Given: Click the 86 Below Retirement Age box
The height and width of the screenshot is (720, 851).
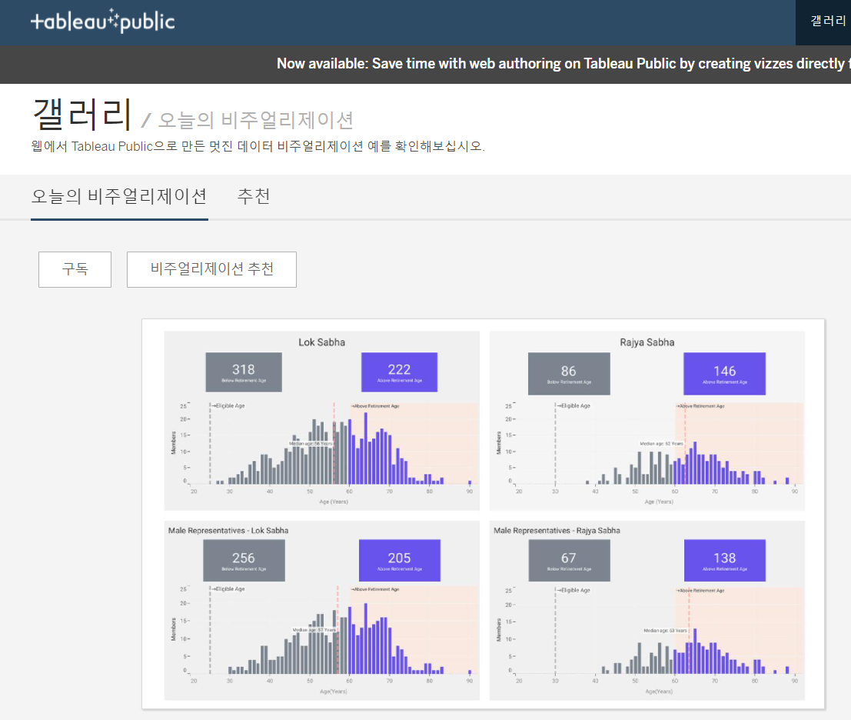Looking at the screenshot, I should tap(569, 374).
